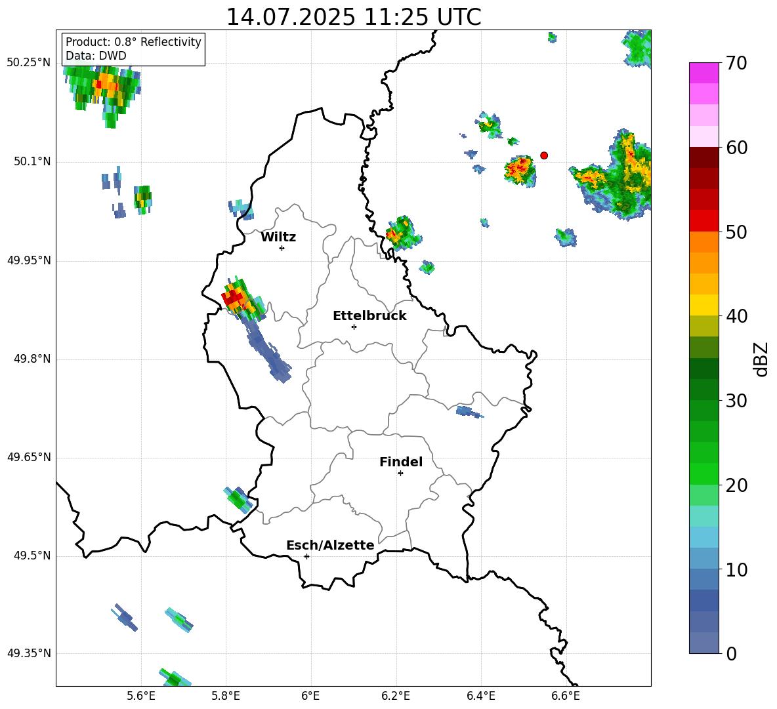Screen dimensions: 777x709
Task: Click the 50.1°N latitude label
Action: [32, 162]
